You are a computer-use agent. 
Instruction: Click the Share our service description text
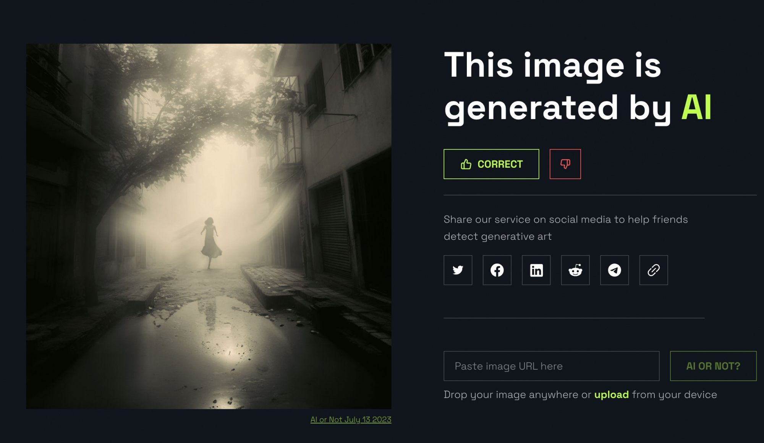pos(566,228)
